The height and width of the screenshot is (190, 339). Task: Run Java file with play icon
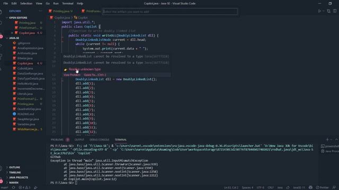click(x=319, y=11)
